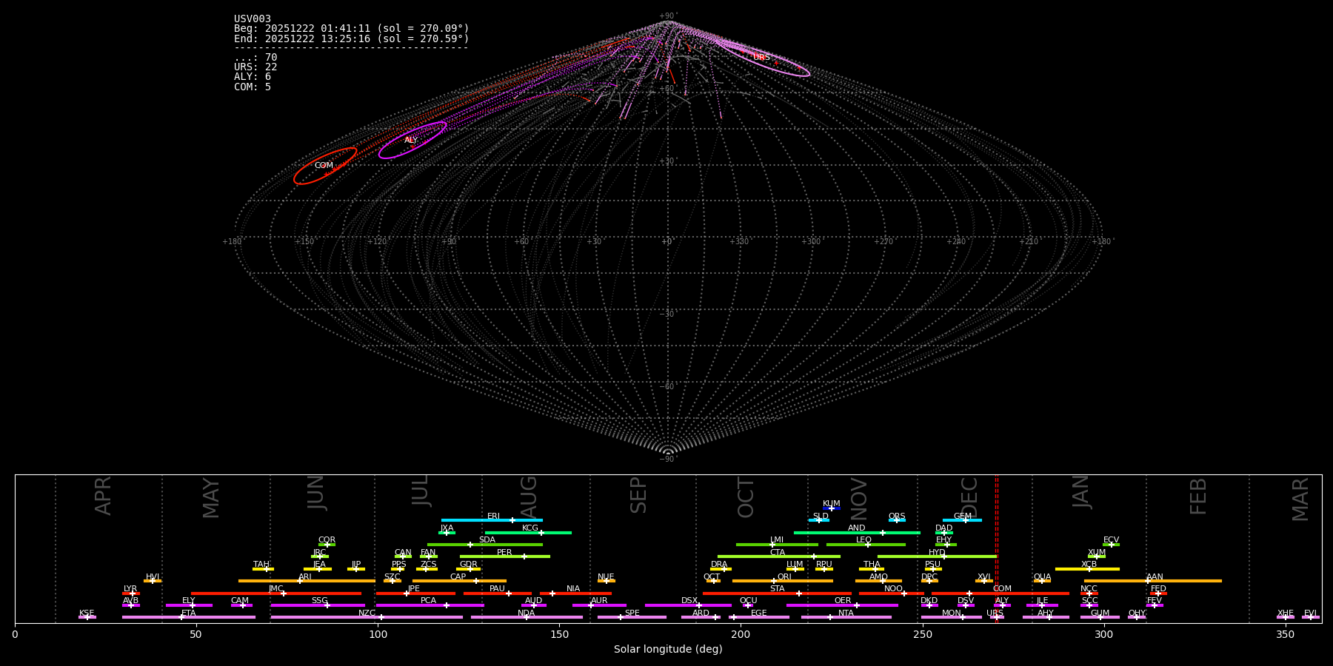This screenshot has width=1333, height=666.
Task: Click the XCB shower label
Action: tap(1089, 565)
